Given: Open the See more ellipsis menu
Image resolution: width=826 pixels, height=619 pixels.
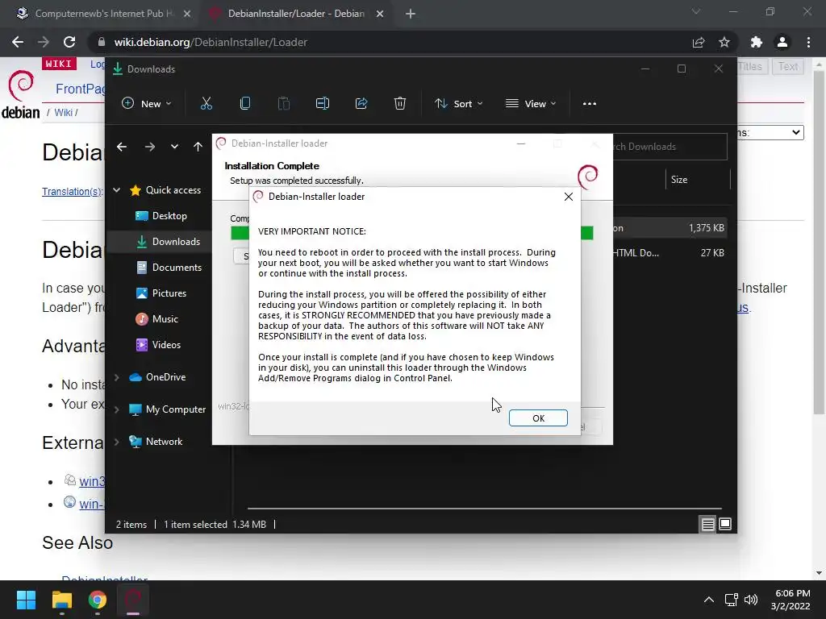Looking at the screenshot, I should 590,104.
